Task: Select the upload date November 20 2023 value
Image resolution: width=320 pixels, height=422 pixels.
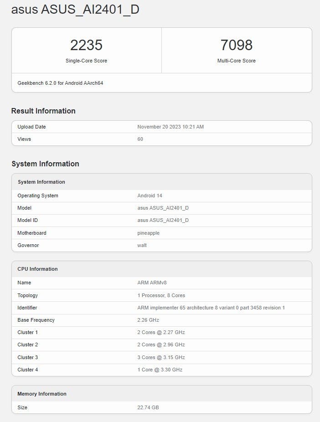Action: (x=170, y=127)
